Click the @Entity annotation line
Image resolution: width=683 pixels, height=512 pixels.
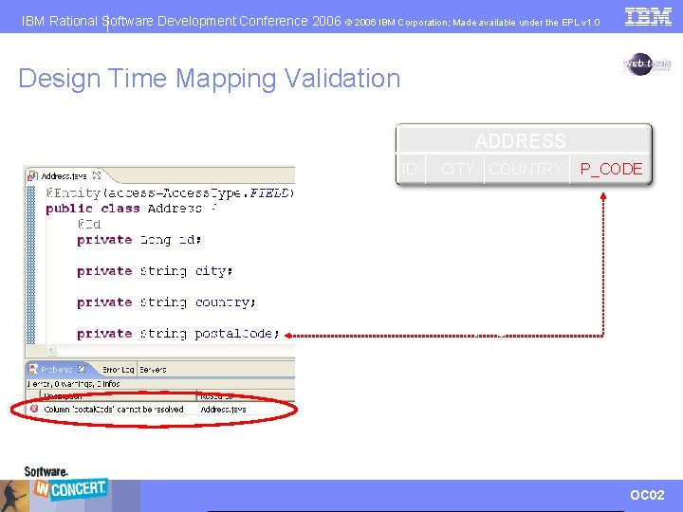pos(171,192)
